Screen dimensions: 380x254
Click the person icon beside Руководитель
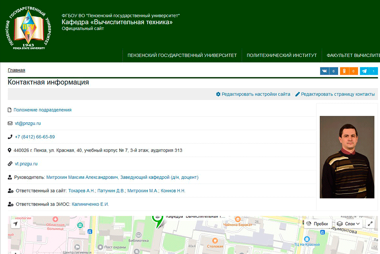(x=10, y=177)
